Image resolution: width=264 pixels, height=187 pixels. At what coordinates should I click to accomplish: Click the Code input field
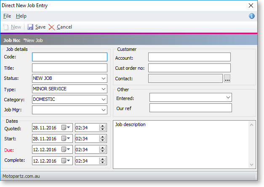tap(69, 57)
